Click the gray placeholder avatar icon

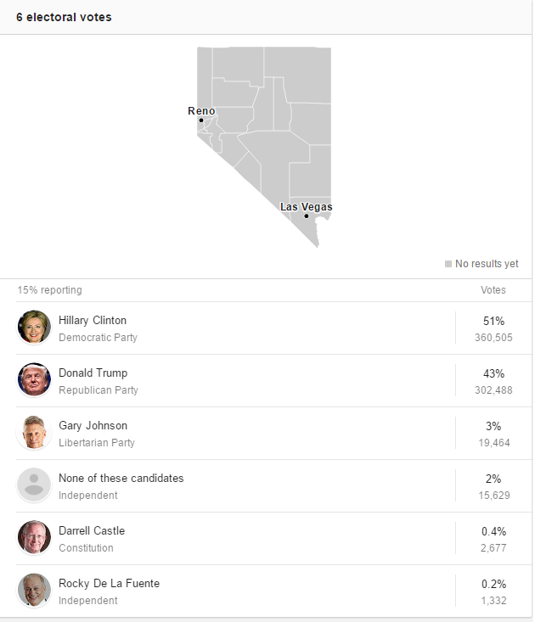[34, 485]
